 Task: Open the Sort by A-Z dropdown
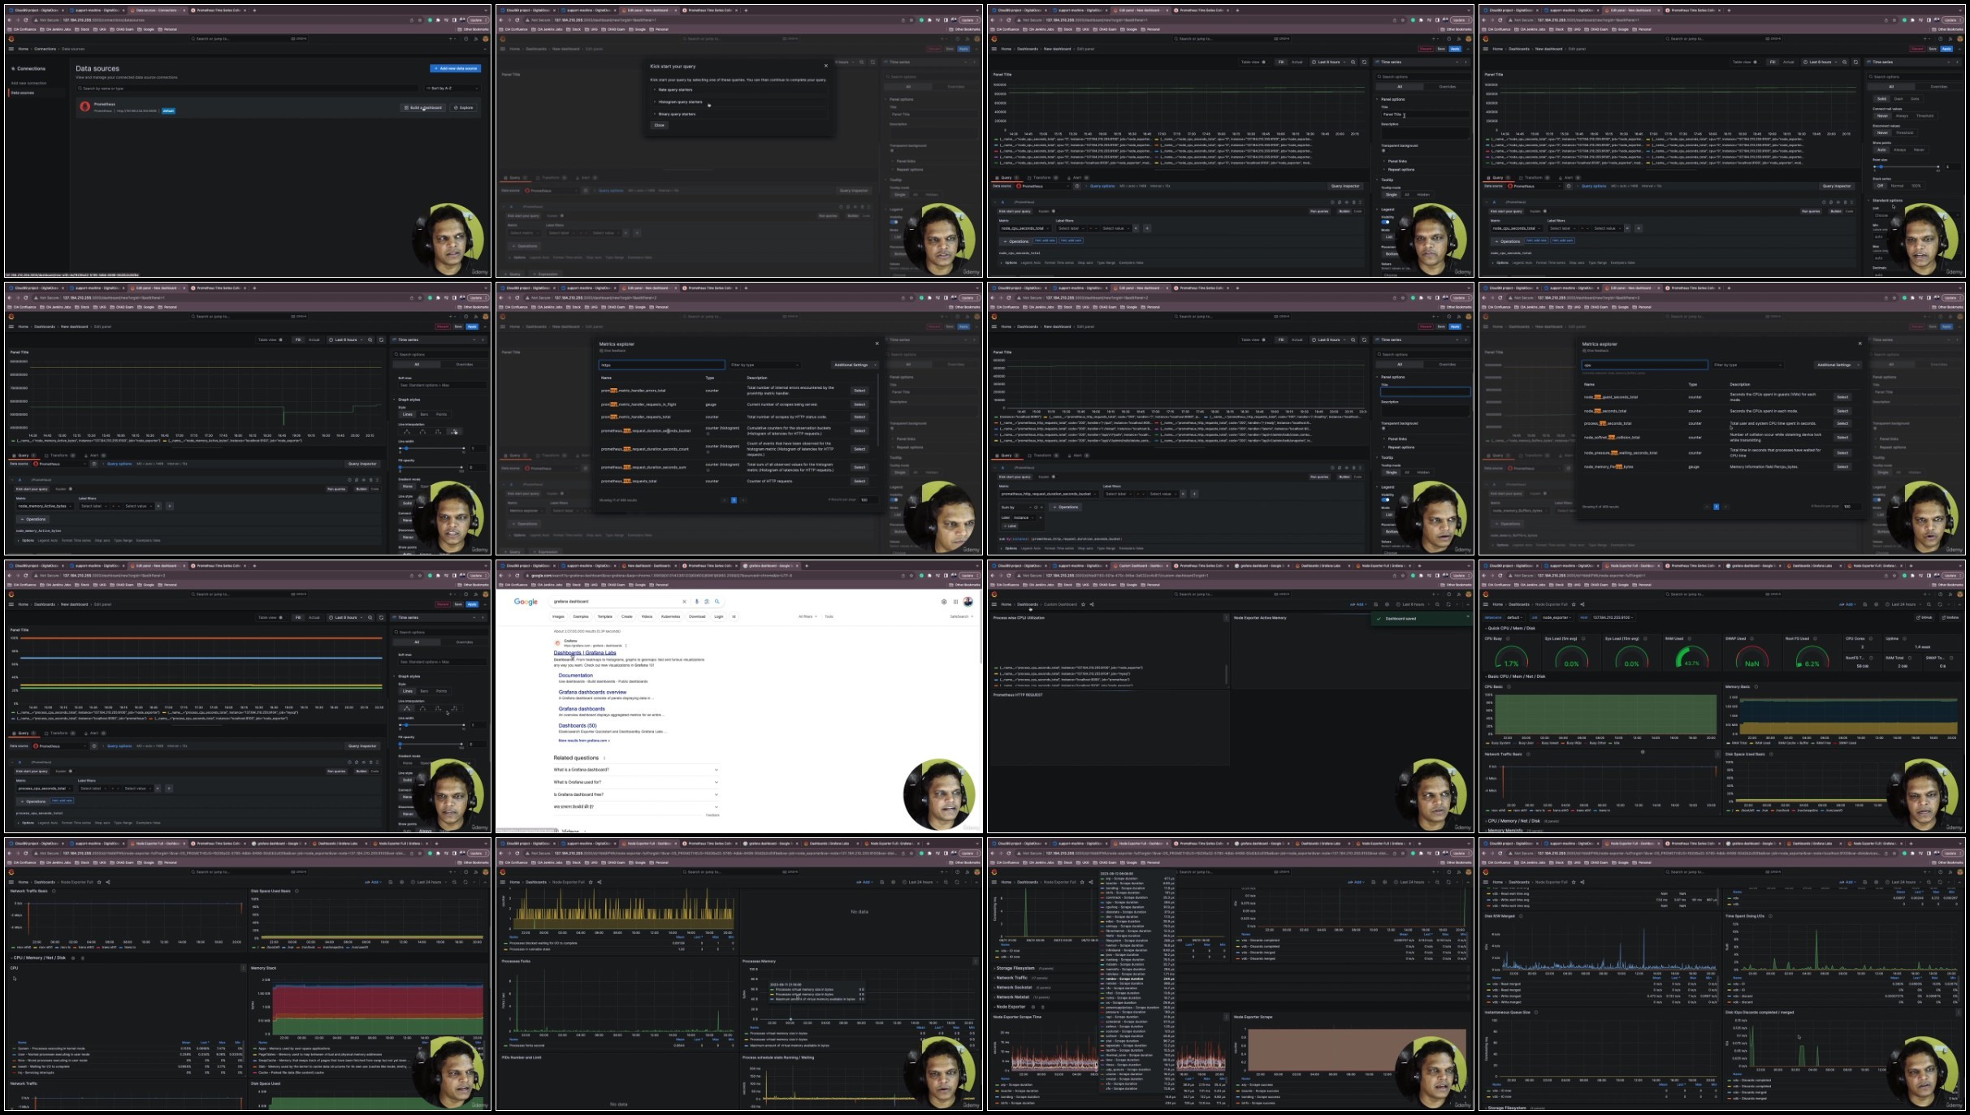pyautogui.click(x=452, y=88)
